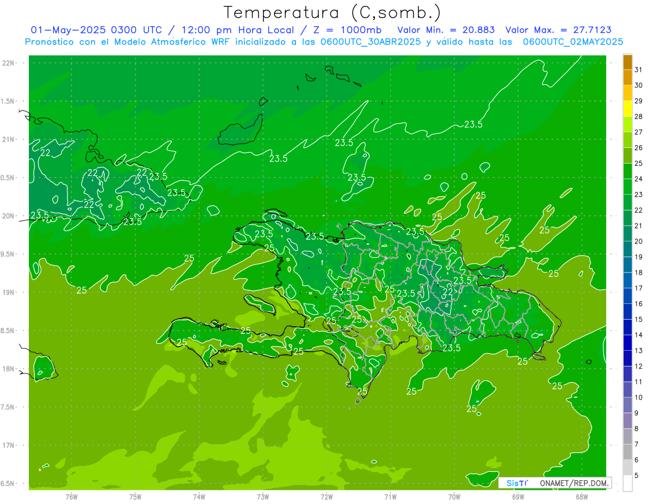Image resolution: width=653 pixels, height=504 pixels.
Task: Click the '17N' latitude axis label
Action: tap(9, 445)
